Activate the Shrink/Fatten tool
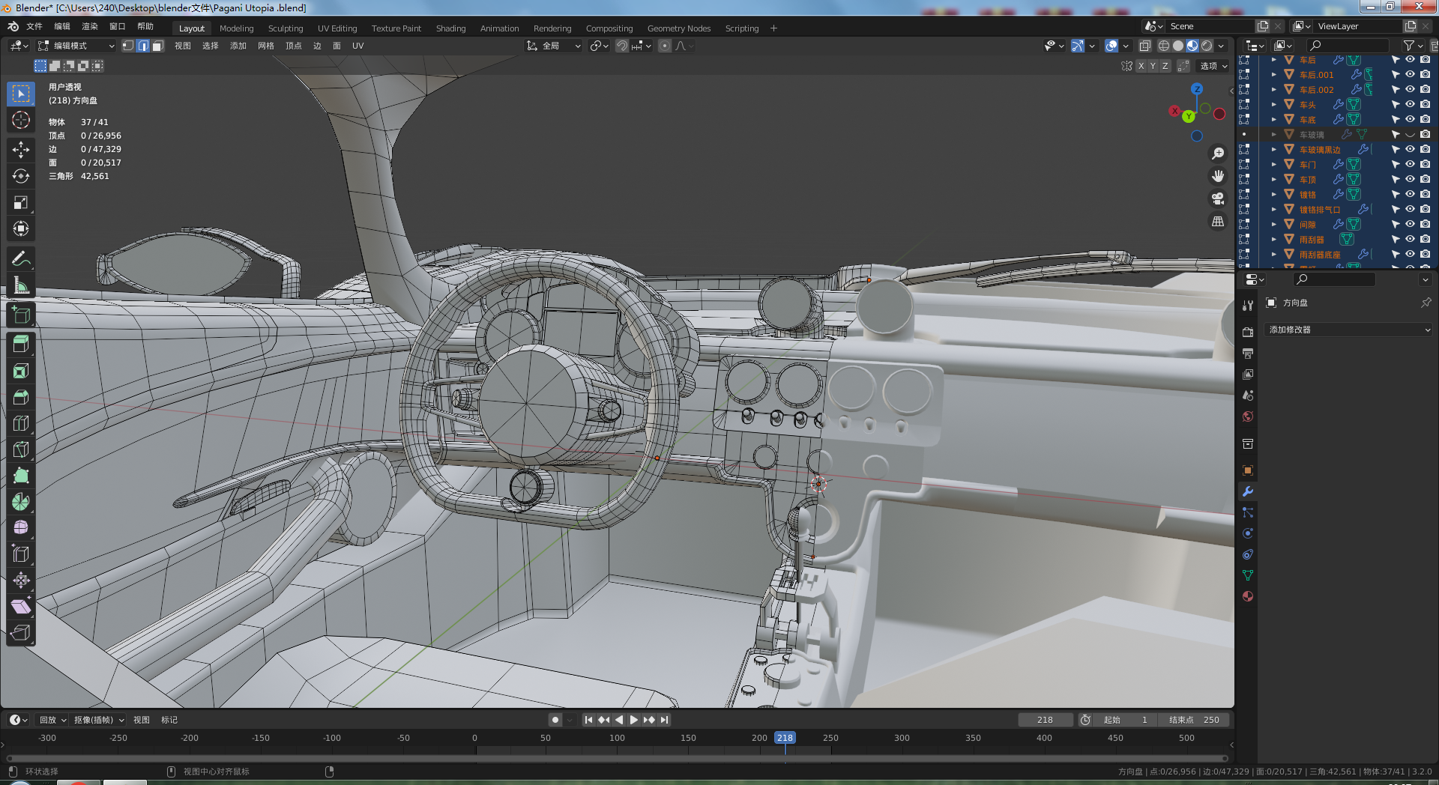Image resolution: width=1439 pixels, height=785 pixels. click(21, 581)
